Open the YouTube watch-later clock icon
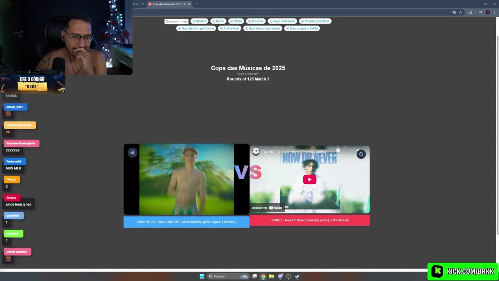Screen dimensions: 499x281 click(338, 150)
